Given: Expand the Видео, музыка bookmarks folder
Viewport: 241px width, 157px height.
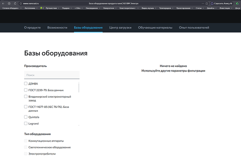Looking at the screenshot, I should tap(149, 8).
